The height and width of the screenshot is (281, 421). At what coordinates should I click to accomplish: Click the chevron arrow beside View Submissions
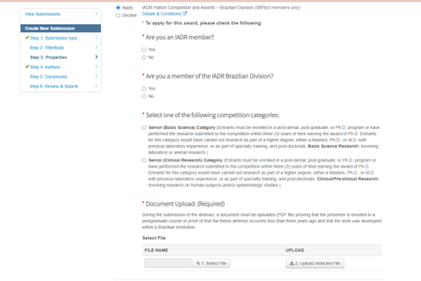point(97,13)
